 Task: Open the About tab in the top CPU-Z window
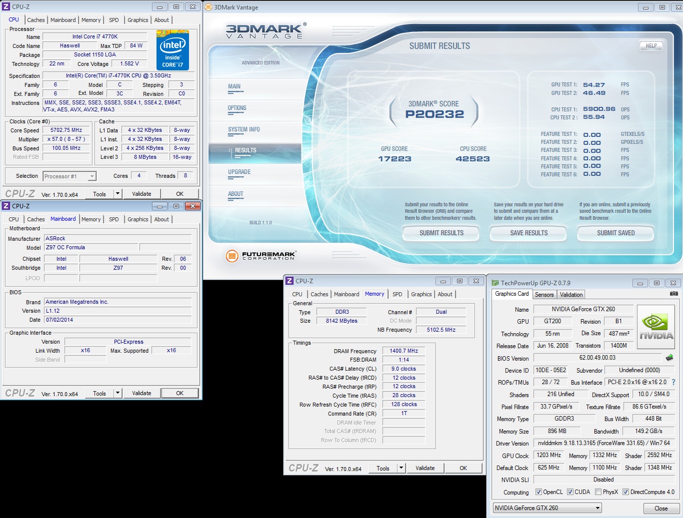tap(161, 20)
